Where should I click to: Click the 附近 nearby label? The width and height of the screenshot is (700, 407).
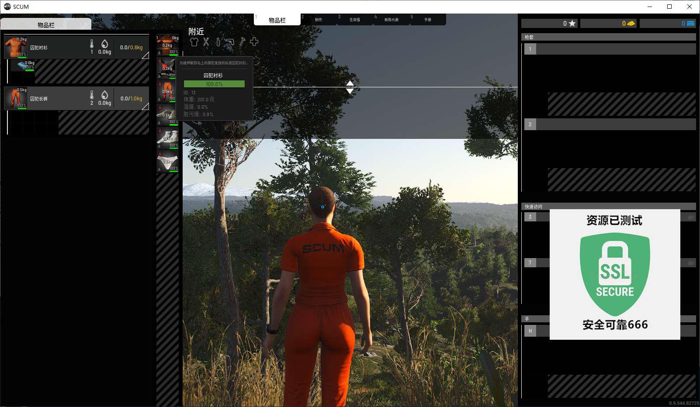[196, 31]
